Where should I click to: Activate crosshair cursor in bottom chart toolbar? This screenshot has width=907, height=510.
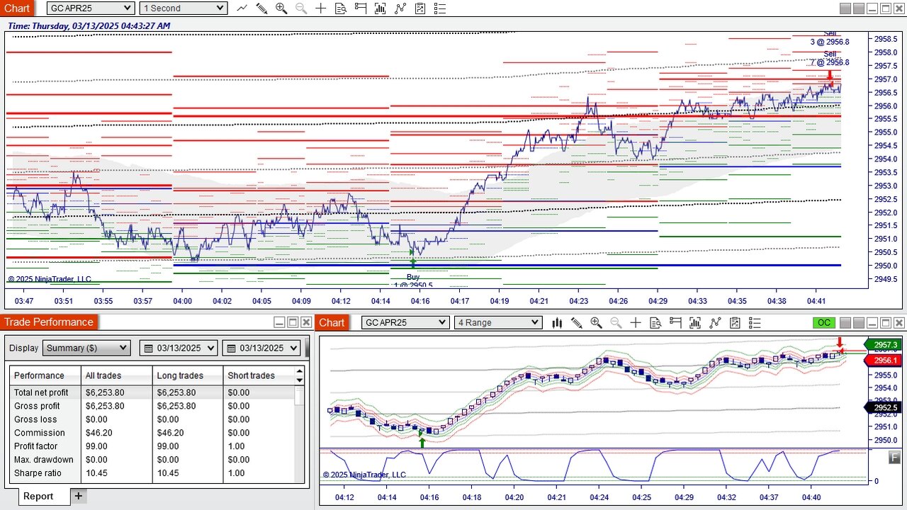(x=636, y=322)
